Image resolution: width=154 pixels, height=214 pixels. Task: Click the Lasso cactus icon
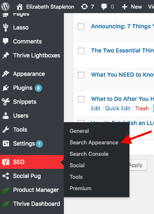tap(6, 27)
